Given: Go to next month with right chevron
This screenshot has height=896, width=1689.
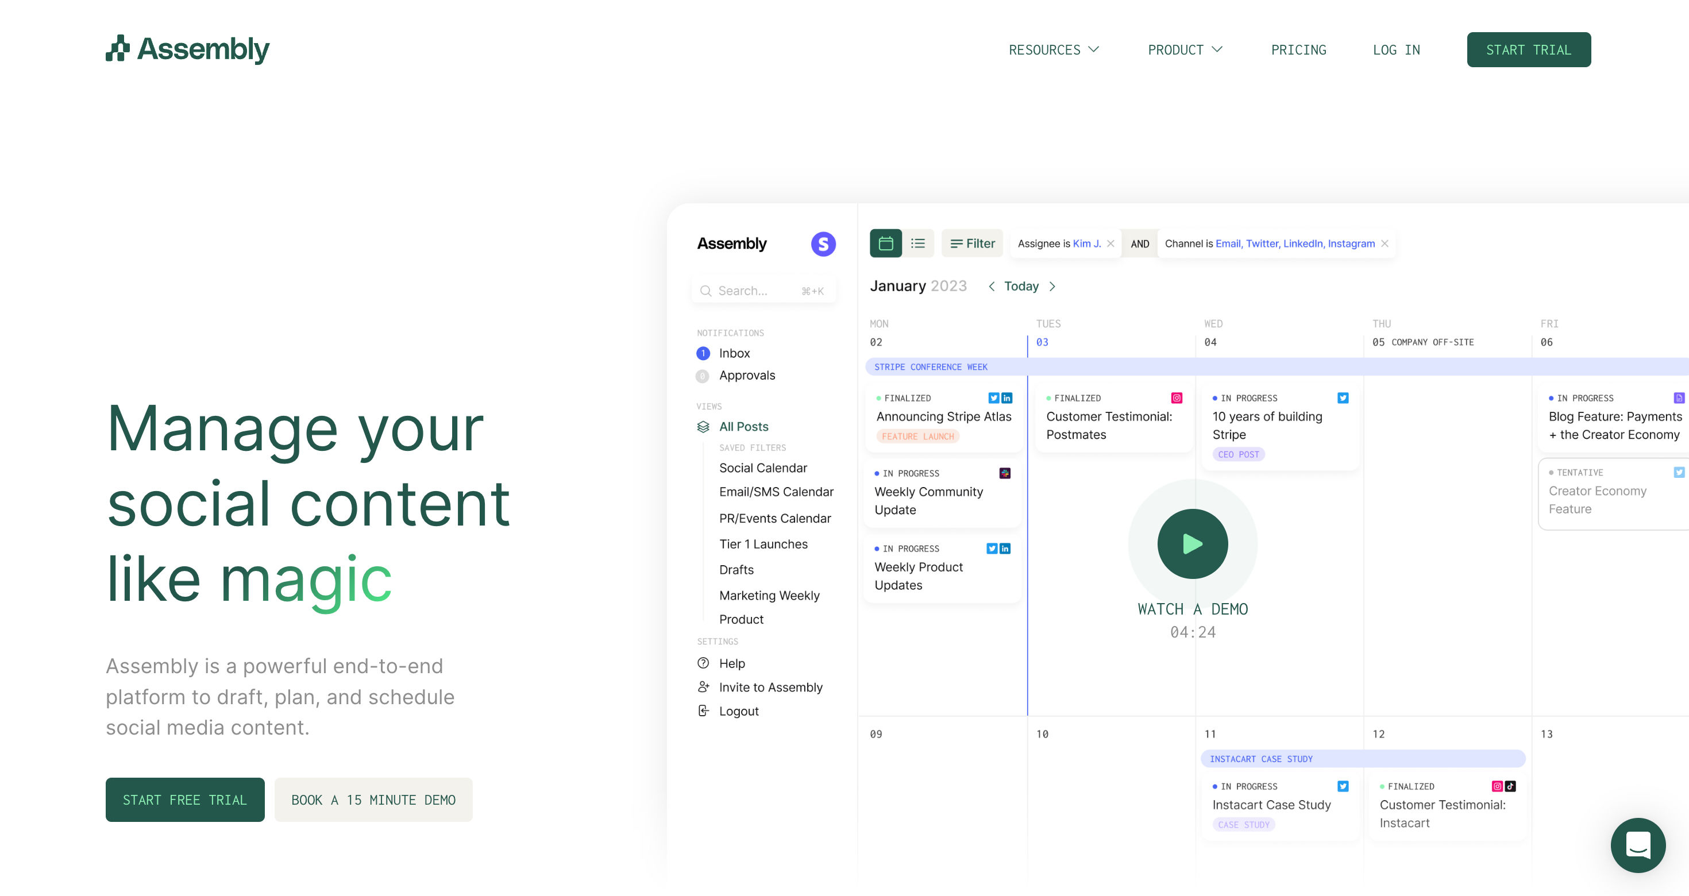Looking at the screenshot, I should click(x=1052, y=287).
